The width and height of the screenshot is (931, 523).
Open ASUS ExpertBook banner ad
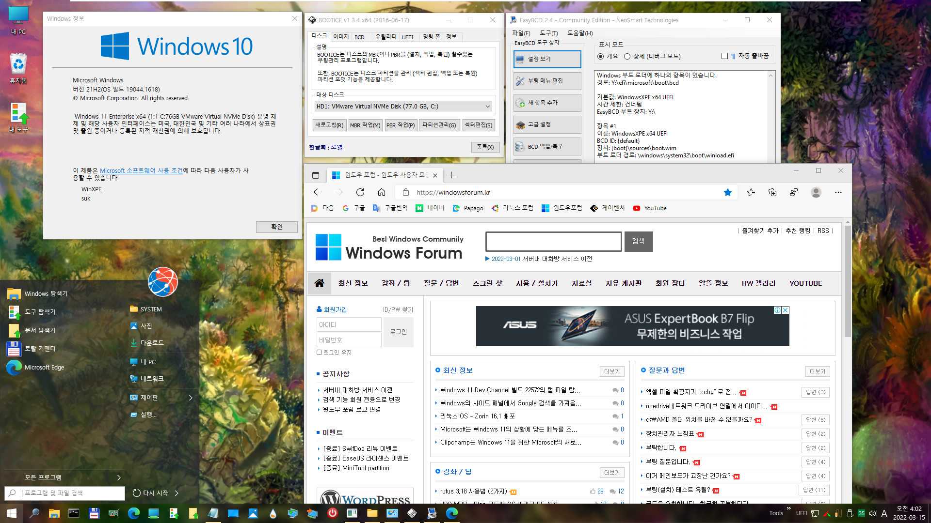tap(633, 326)
